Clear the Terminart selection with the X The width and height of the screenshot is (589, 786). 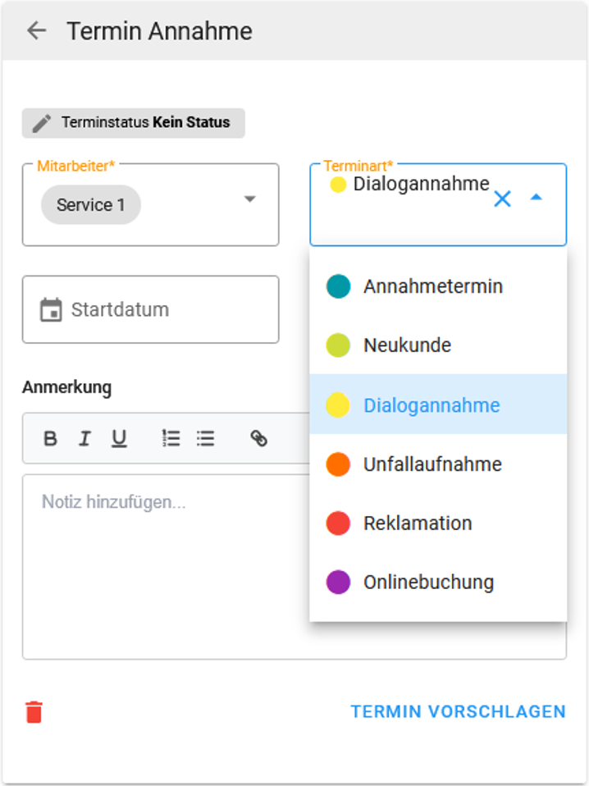tap(502, 199)
